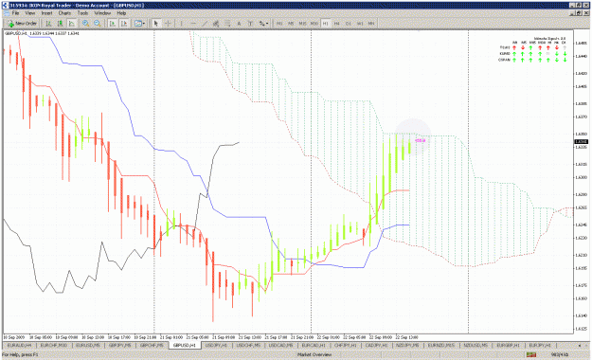Viewport: 592px width, 360px height.
Task: Select the arrow cursor tool
Action: 156,24
